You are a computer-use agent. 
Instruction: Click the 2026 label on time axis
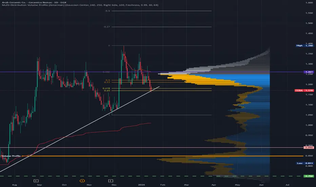point(141,185)
